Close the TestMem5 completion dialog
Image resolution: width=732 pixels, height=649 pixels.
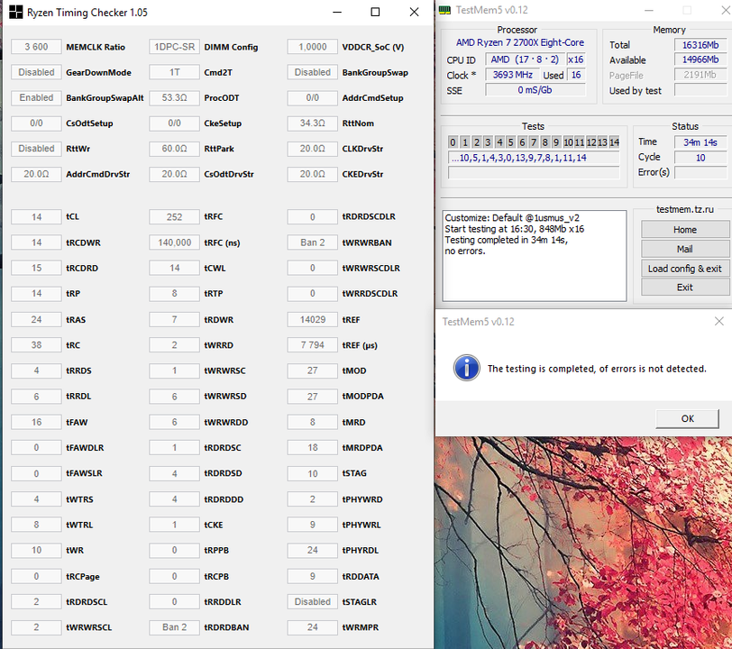[719, 321]
